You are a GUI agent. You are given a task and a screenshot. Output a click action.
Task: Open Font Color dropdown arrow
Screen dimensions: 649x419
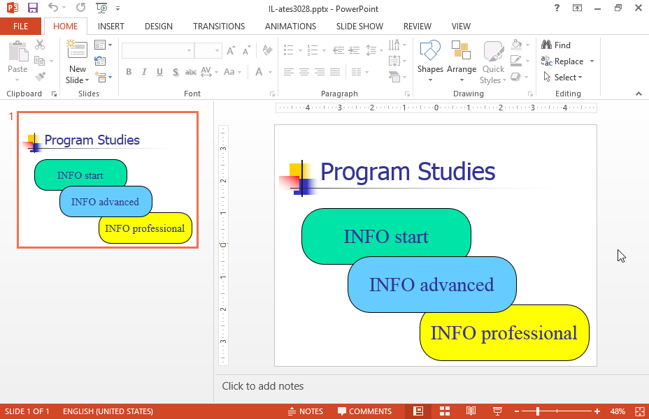tap(270, 73)
